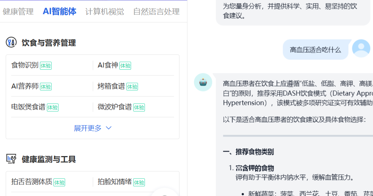Select the AI智能体 tab

(59, 11)
